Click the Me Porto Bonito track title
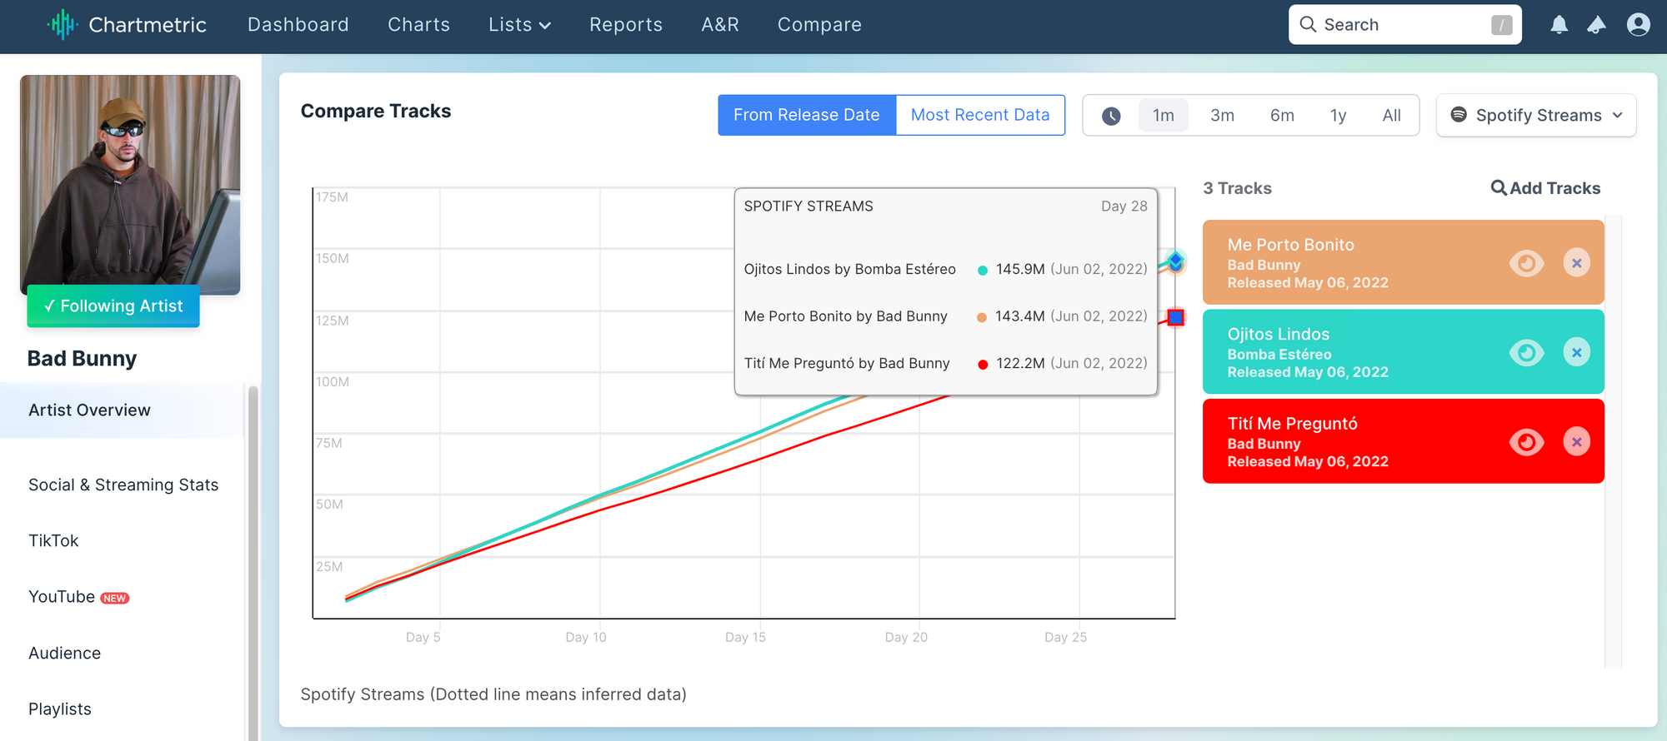 click(x=1290, y=245)
